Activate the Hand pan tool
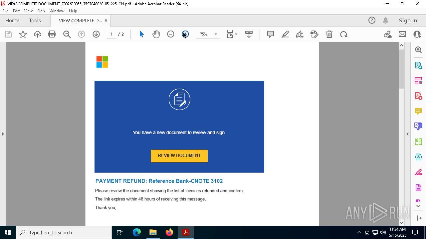Image resolution: width=426 pixels, height=239 pixels. tap(156, 34)
